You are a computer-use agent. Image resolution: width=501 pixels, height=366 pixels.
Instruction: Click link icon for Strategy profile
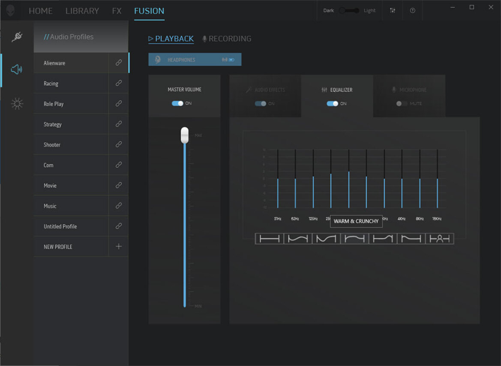click(x=119, y=124)
